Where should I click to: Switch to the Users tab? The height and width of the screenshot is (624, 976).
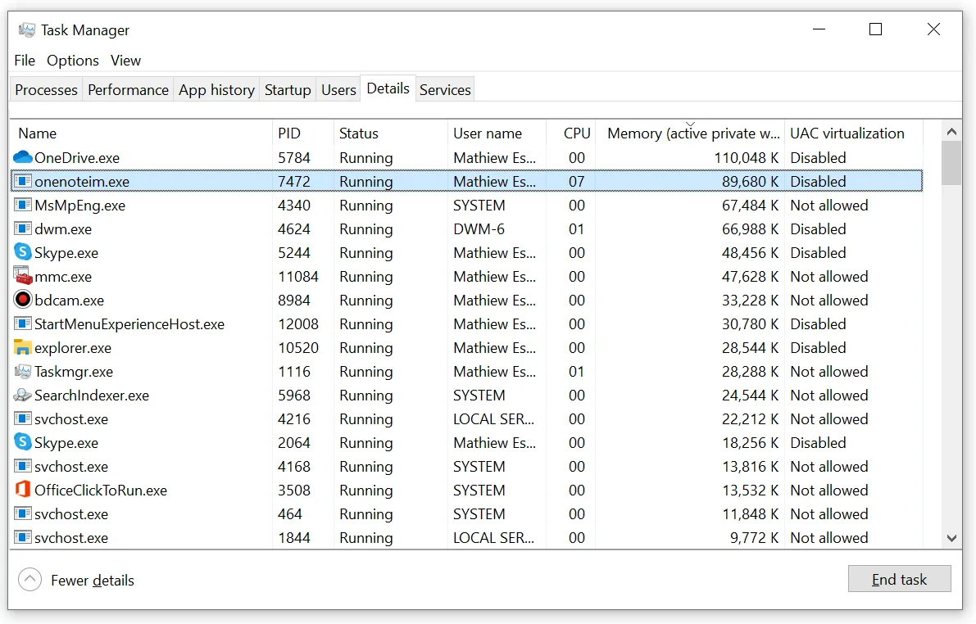pos(338,89)
